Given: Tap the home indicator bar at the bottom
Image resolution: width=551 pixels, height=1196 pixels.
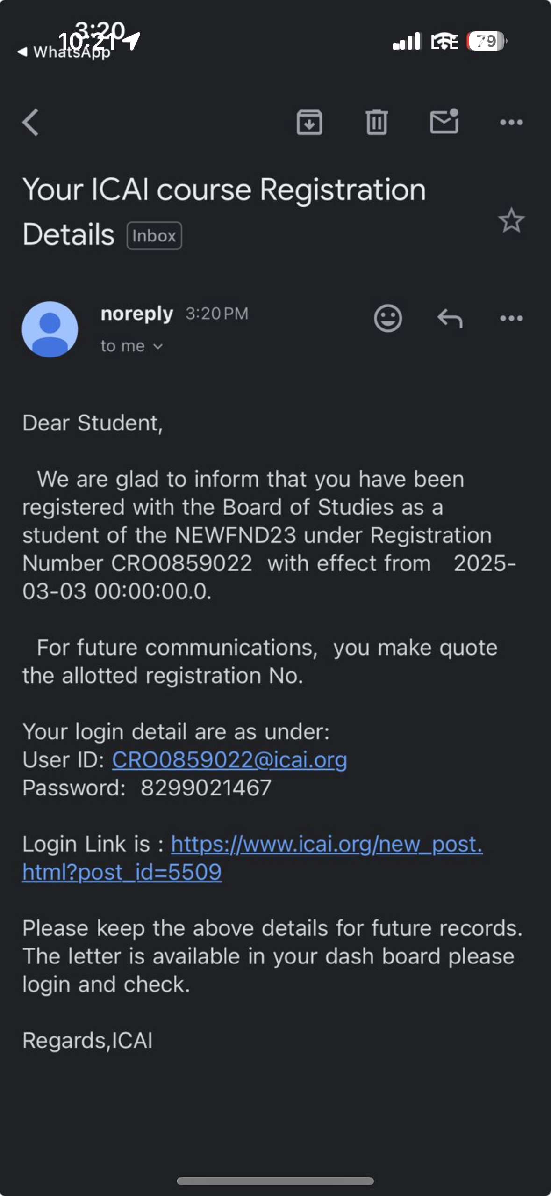Looking at the screenshot, I should (275, 1181).
